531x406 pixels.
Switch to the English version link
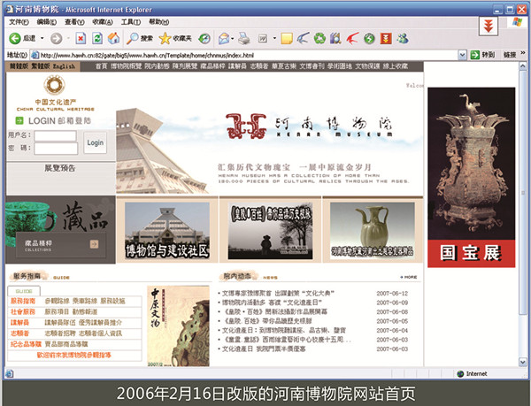tap(64, 66)
